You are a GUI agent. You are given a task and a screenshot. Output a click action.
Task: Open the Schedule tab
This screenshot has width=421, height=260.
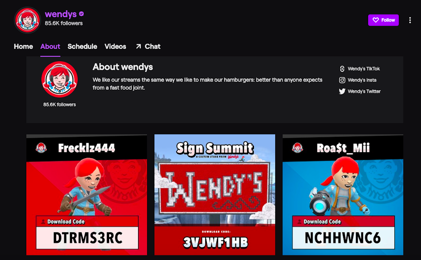(82, 46)
